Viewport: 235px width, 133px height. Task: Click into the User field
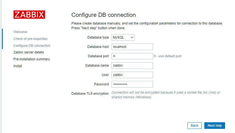tap(132, 75)
